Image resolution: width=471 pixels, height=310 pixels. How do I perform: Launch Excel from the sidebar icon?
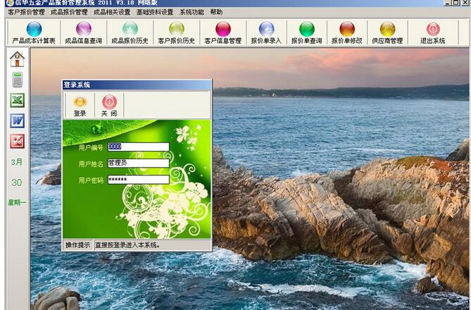click(x=17, y=100)
